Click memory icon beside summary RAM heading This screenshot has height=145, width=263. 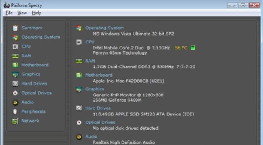(79, 61)
